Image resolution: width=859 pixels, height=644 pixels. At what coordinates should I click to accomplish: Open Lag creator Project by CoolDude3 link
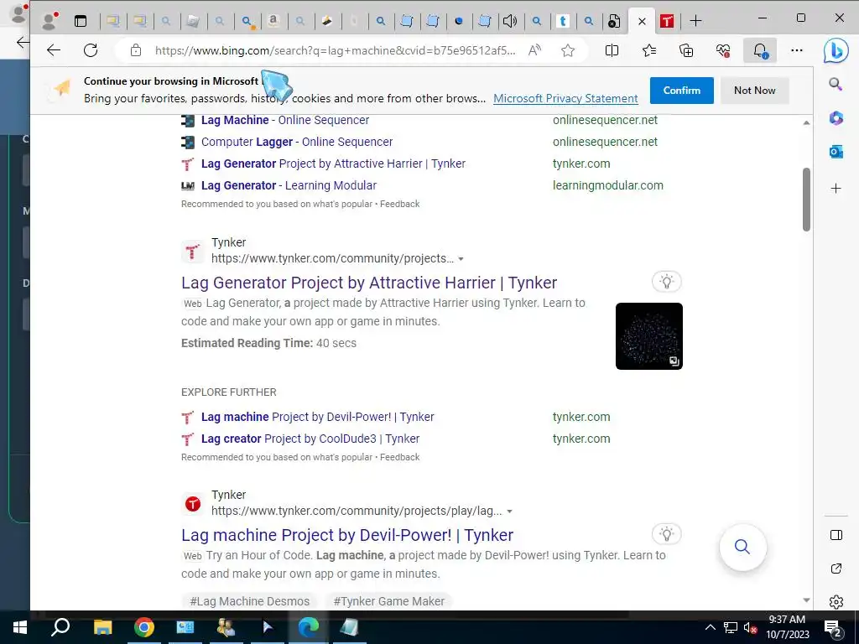[310, 439]
